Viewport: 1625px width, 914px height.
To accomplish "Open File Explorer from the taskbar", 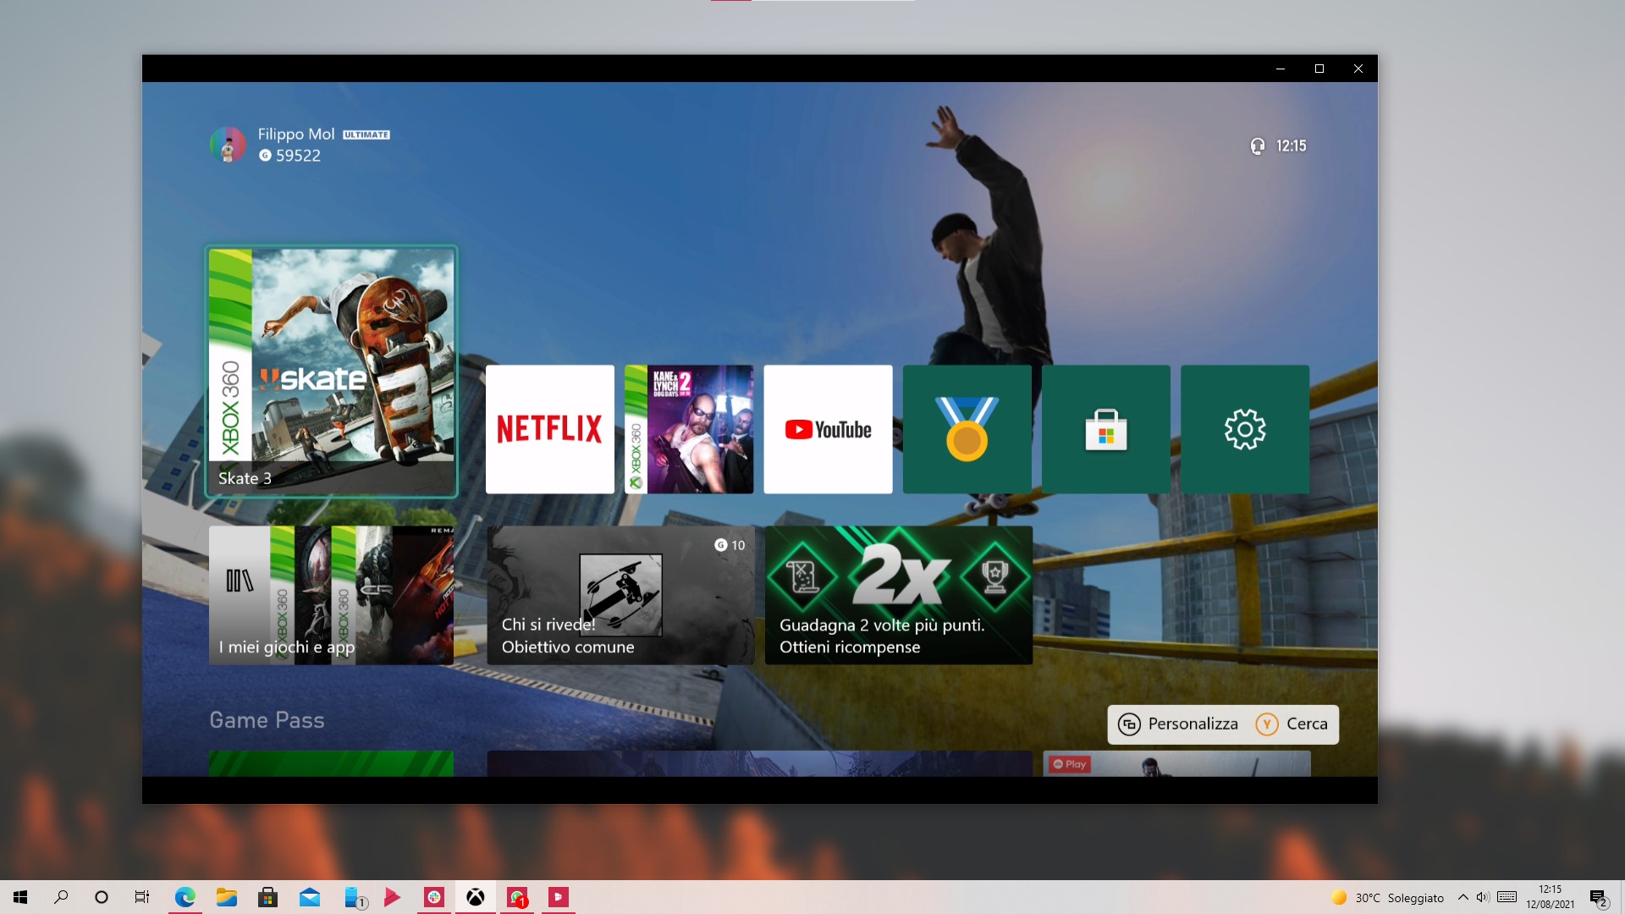I will [x=226, y=897].
